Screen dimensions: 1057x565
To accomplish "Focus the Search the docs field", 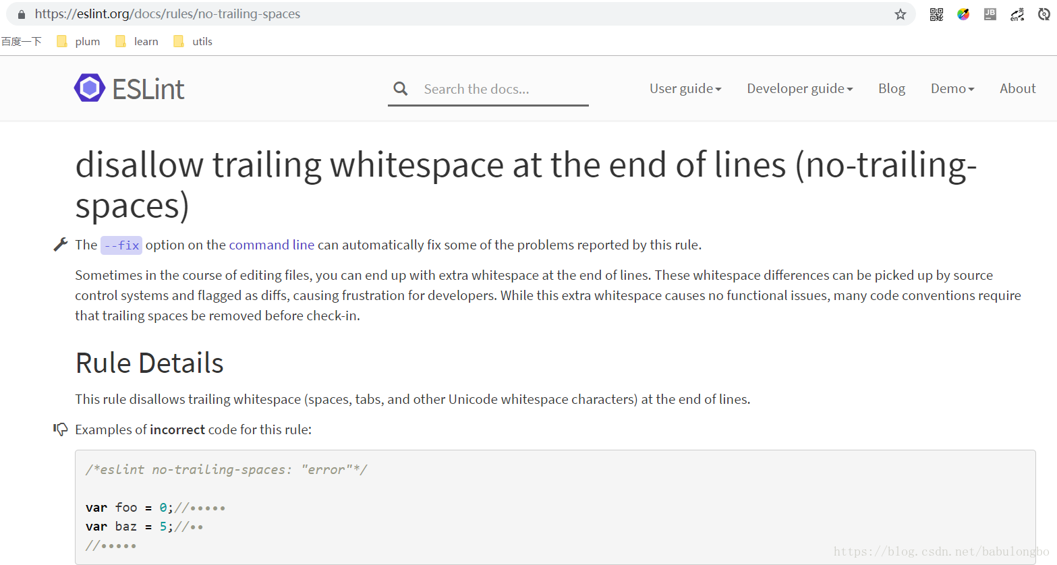I will 488,89.
